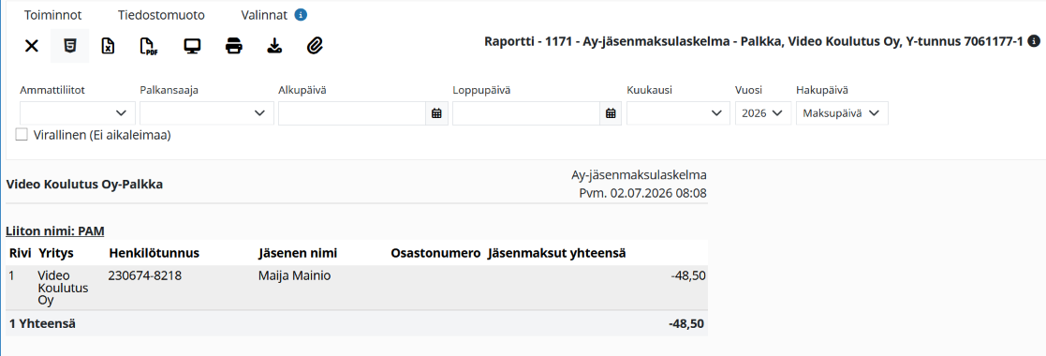Close the report with the X icon
This screenshot has height=356, width=1046.
point(31,46)
